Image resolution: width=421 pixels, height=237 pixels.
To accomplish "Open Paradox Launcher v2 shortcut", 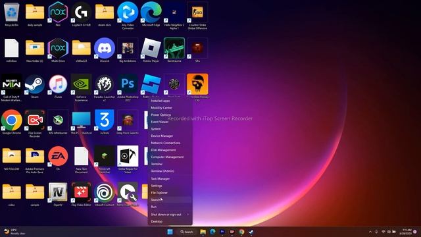I will 105,88.
